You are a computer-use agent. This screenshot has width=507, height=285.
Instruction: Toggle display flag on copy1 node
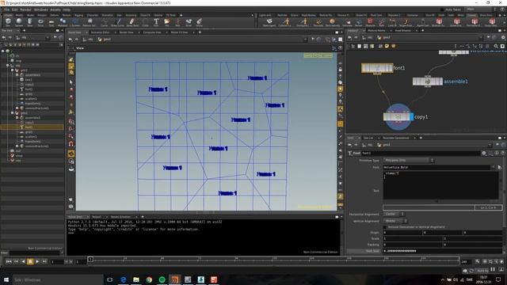pos(412,117)
